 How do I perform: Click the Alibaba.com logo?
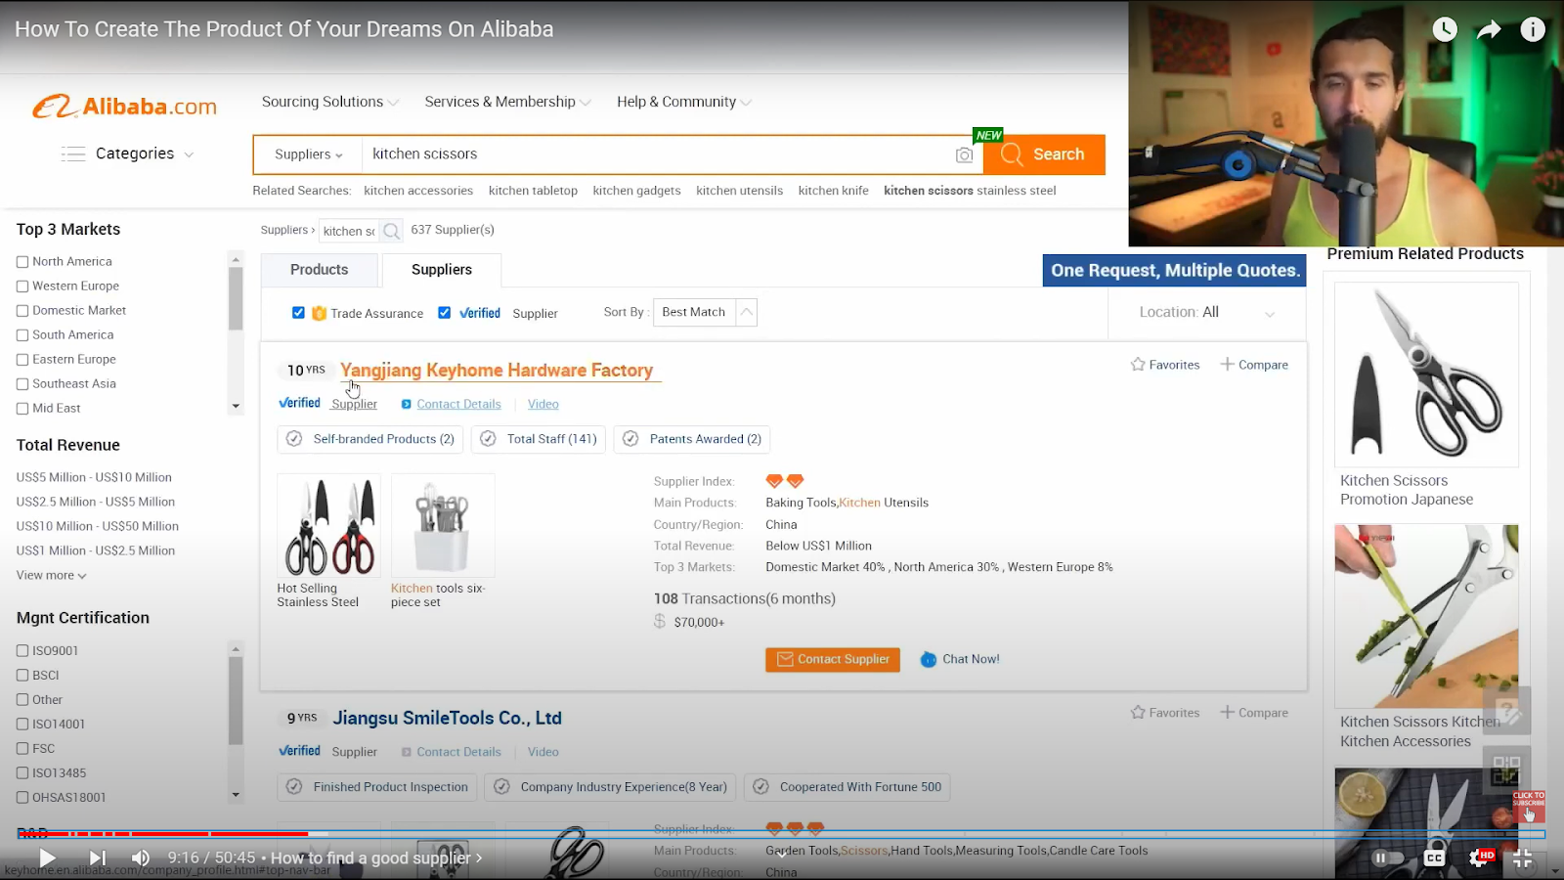(x=124, y=106)
